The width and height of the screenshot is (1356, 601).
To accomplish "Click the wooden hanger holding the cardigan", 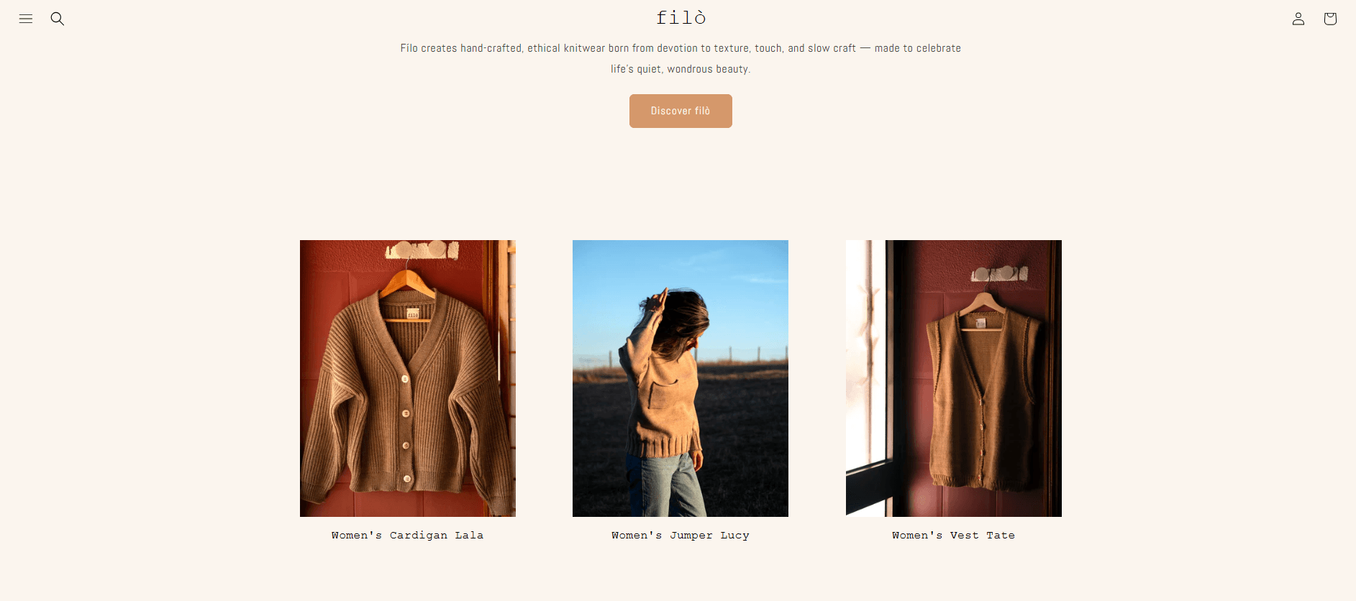I will point(407,285).
